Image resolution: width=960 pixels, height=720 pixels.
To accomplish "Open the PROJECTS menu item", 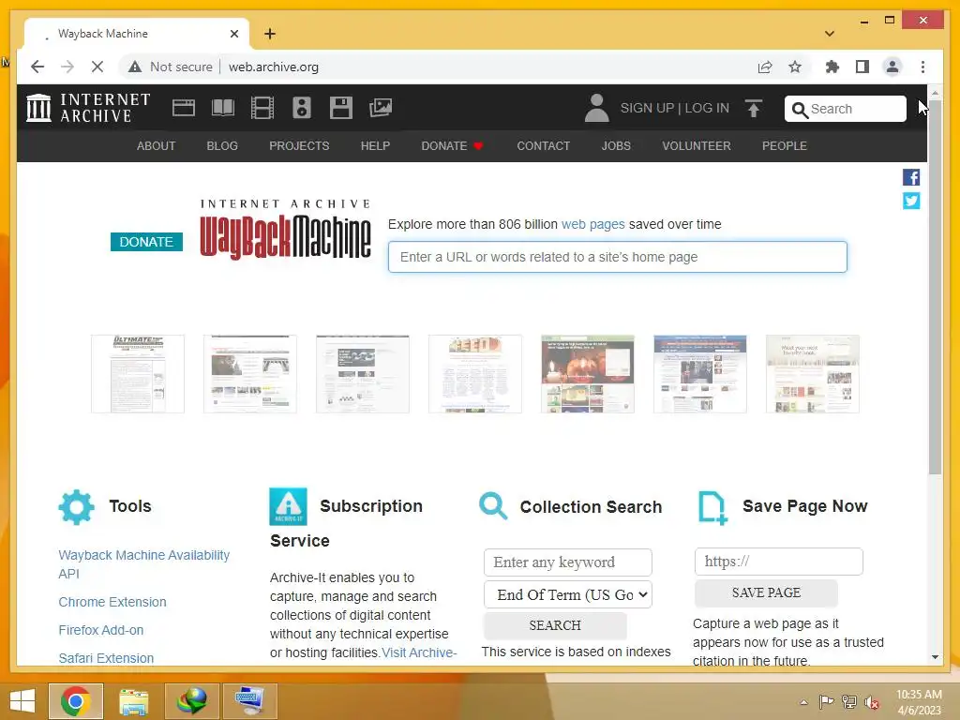I will (299, 145).
